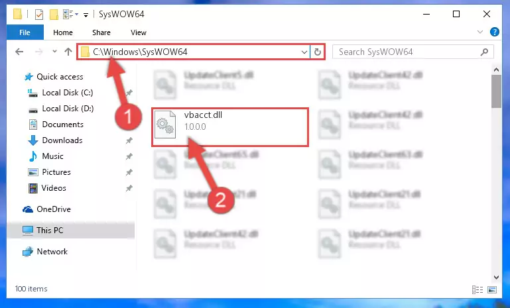The width and height of the screenshot is (510, 308).
Task: Open the recent locations dropdown arrow
Action: [54, 52]
